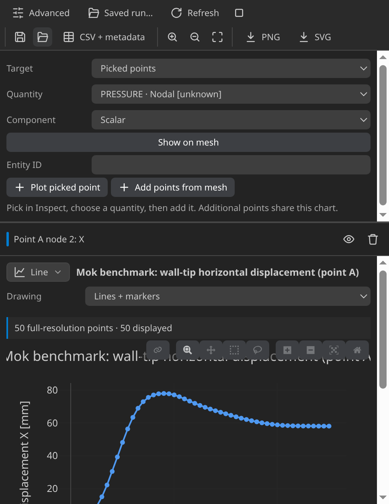Click Show on mesh button
This screenshot has height=504, width=389.
188,142
